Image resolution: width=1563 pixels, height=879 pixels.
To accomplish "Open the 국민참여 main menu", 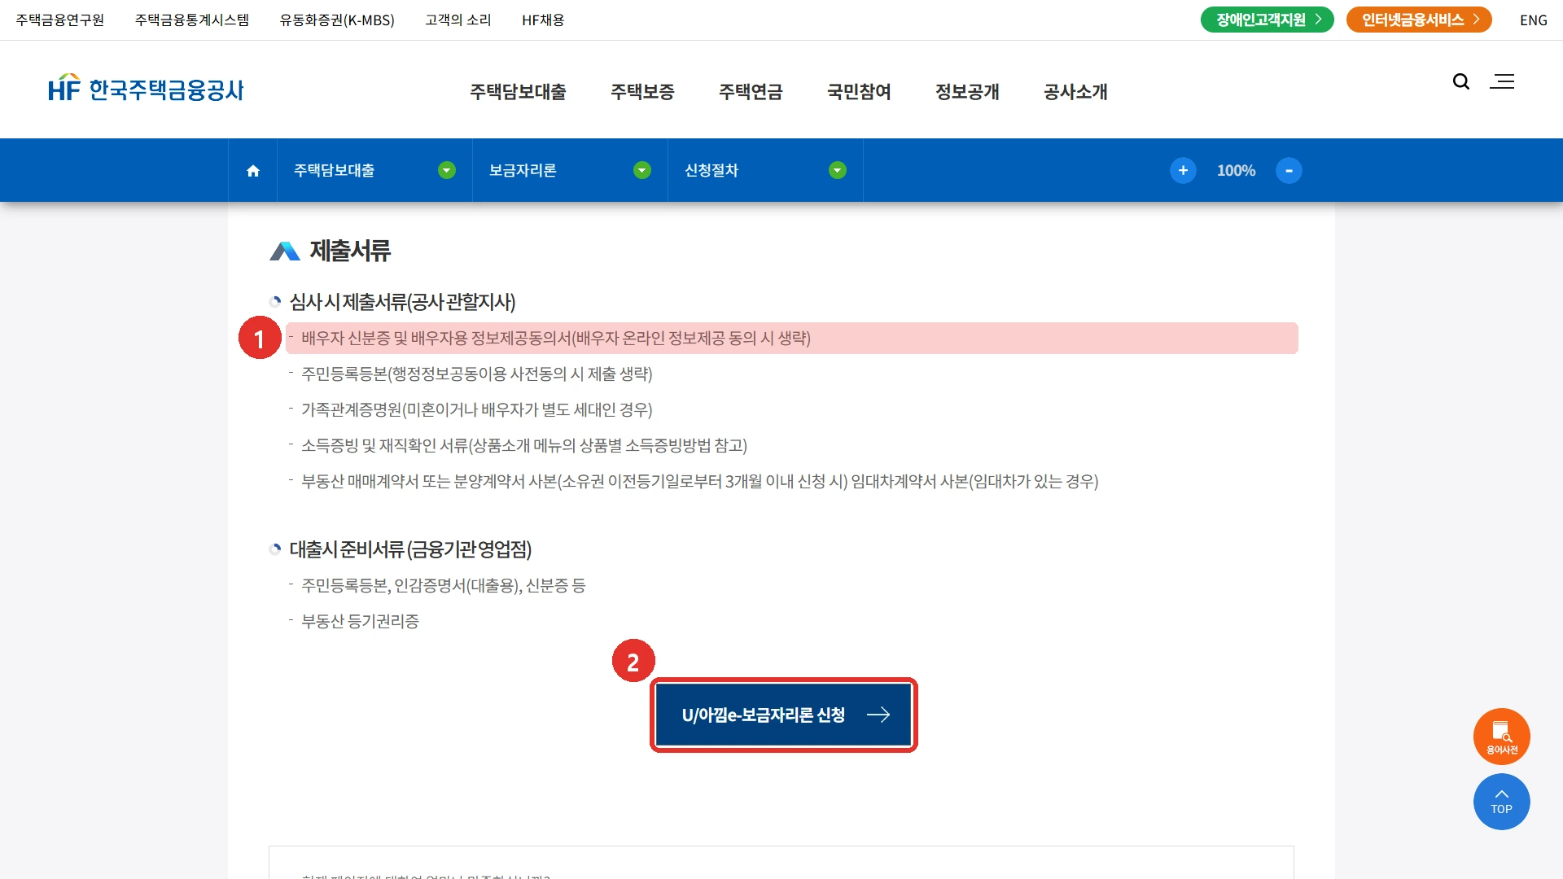I will point(859,92).
